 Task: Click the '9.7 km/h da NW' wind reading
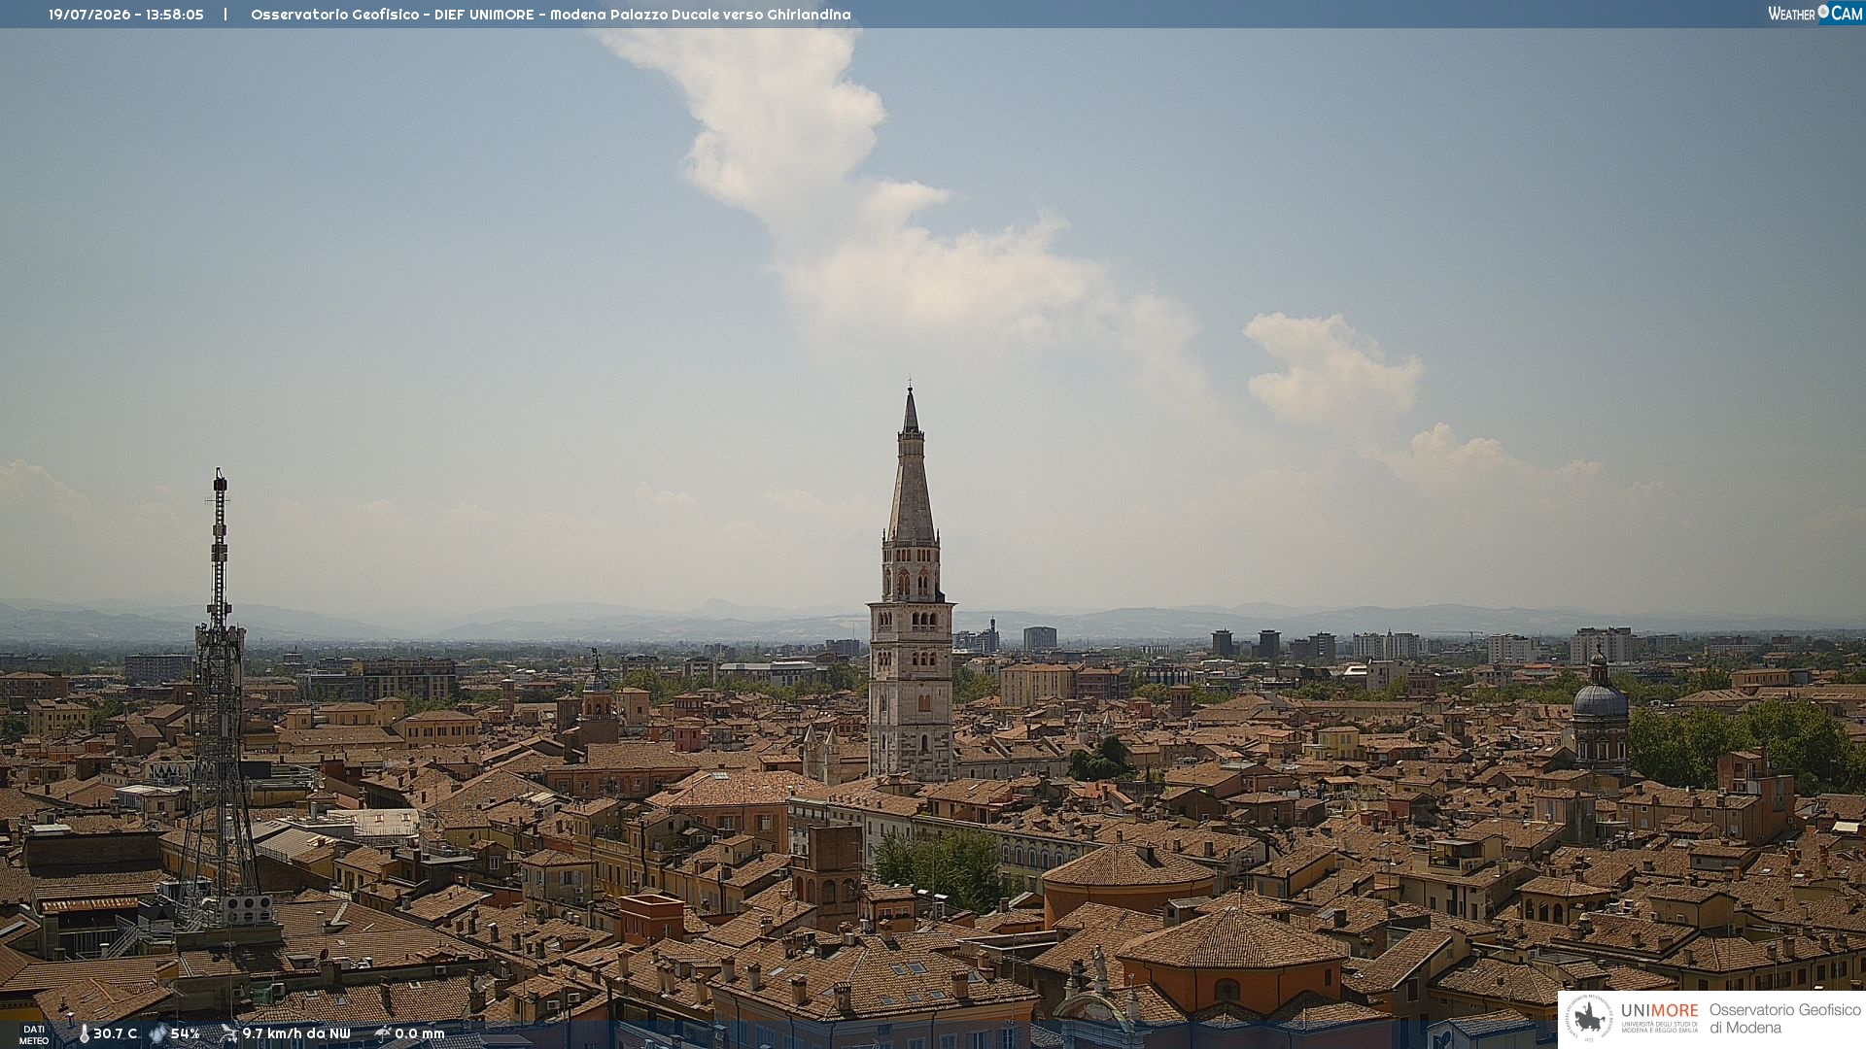(x=296, y=1033)
